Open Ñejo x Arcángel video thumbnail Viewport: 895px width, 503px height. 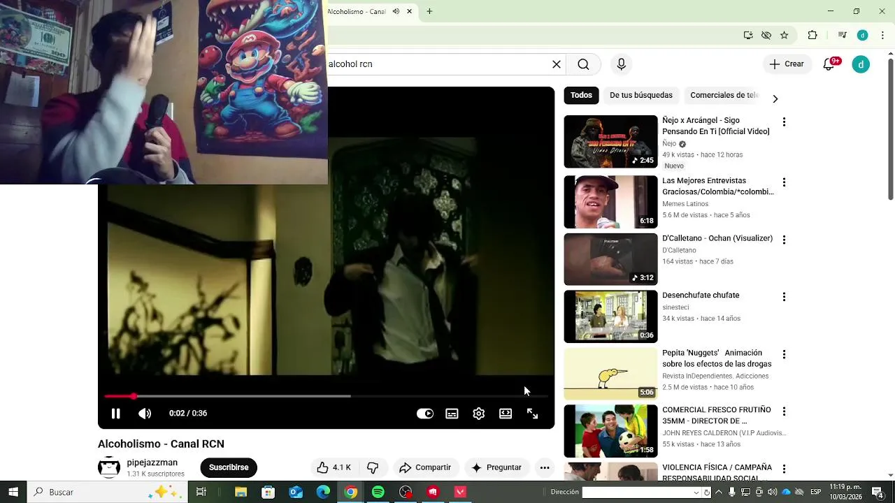[611, 142]
